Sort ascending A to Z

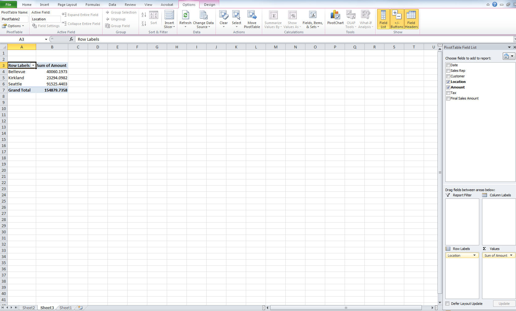144,15
